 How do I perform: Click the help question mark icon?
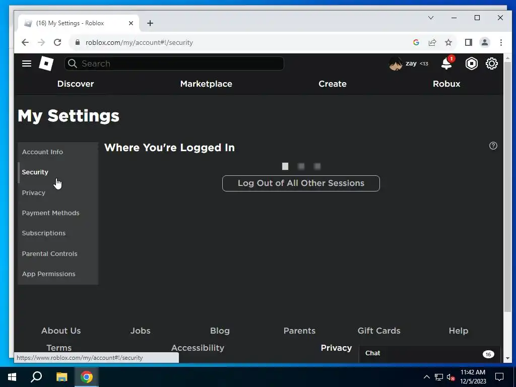pos(493,146)
